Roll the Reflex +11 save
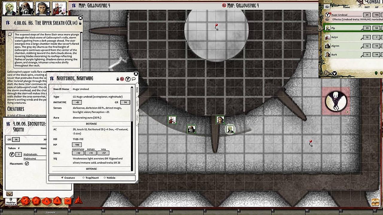 (91, 153)
